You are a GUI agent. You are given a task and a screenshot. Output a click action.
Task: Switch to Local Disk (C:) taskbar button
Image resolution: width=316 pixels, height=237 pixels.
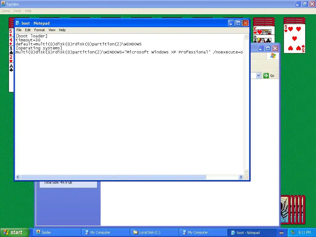click(x=155, y=232)
